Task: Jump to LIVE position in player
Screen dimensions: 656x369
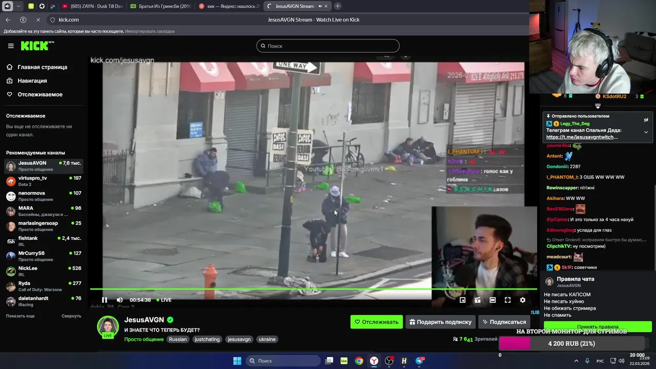Action: (x=164, y=300)
